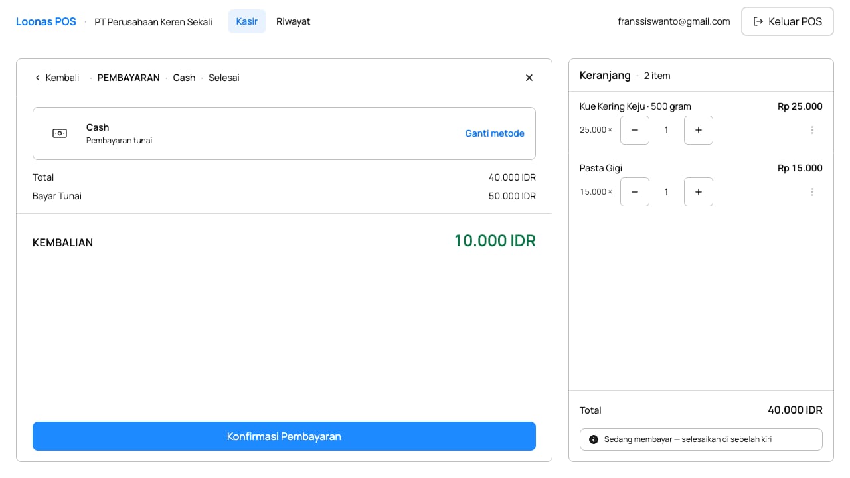Image resolution: width=850 pixels, height=478 pixels.
Task: Switch to the Riwayat tab
Action: click(294, 21)
